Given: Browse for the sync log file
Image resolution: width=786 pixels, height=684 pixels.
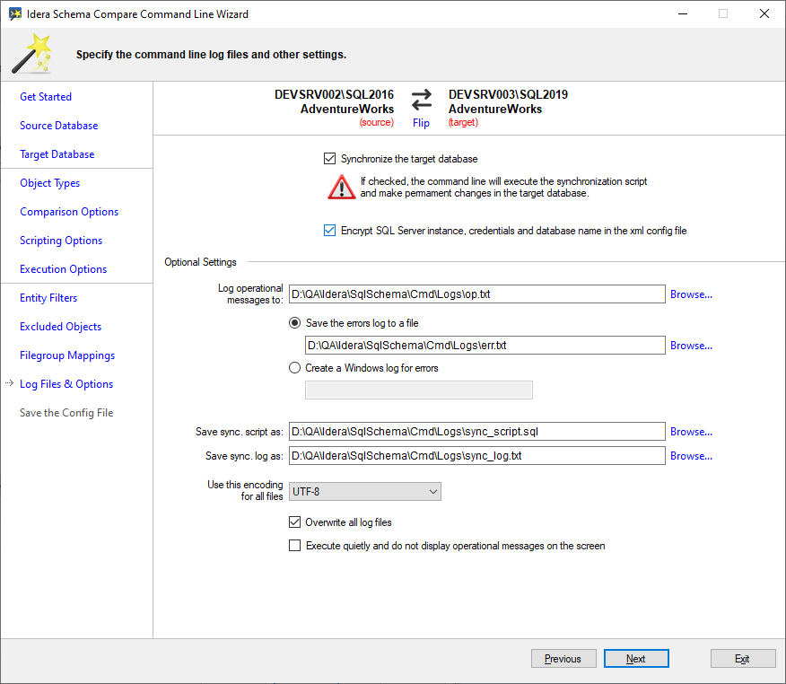Looking at the screenshot, I should 691,456.
